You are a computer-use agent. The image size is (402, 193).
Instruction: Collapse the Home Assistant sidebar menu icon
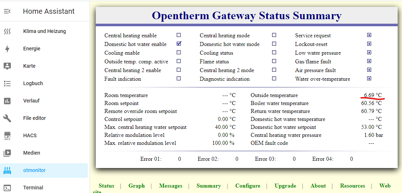(x=7, y=11)
